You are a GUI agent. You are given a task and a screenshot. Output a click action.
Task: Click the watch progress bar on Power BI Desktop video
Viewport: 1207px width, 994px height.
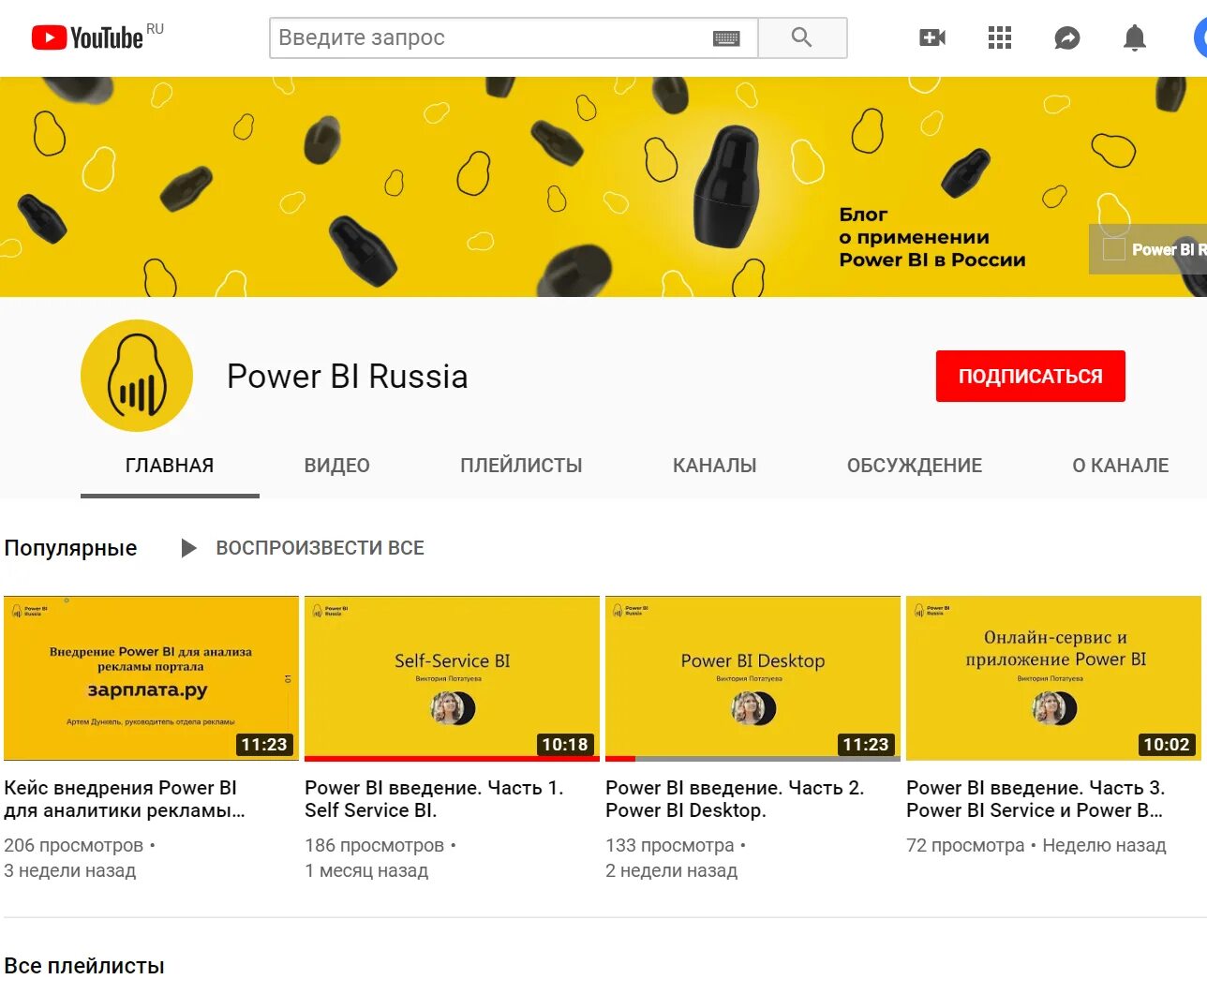coord(753,759)
